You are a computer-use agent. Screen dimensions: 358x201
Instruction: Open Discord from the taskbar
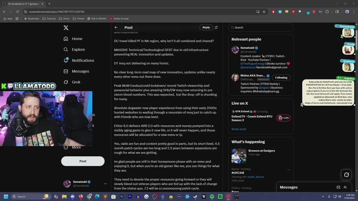pyautogui.click(x=73, y=197)
